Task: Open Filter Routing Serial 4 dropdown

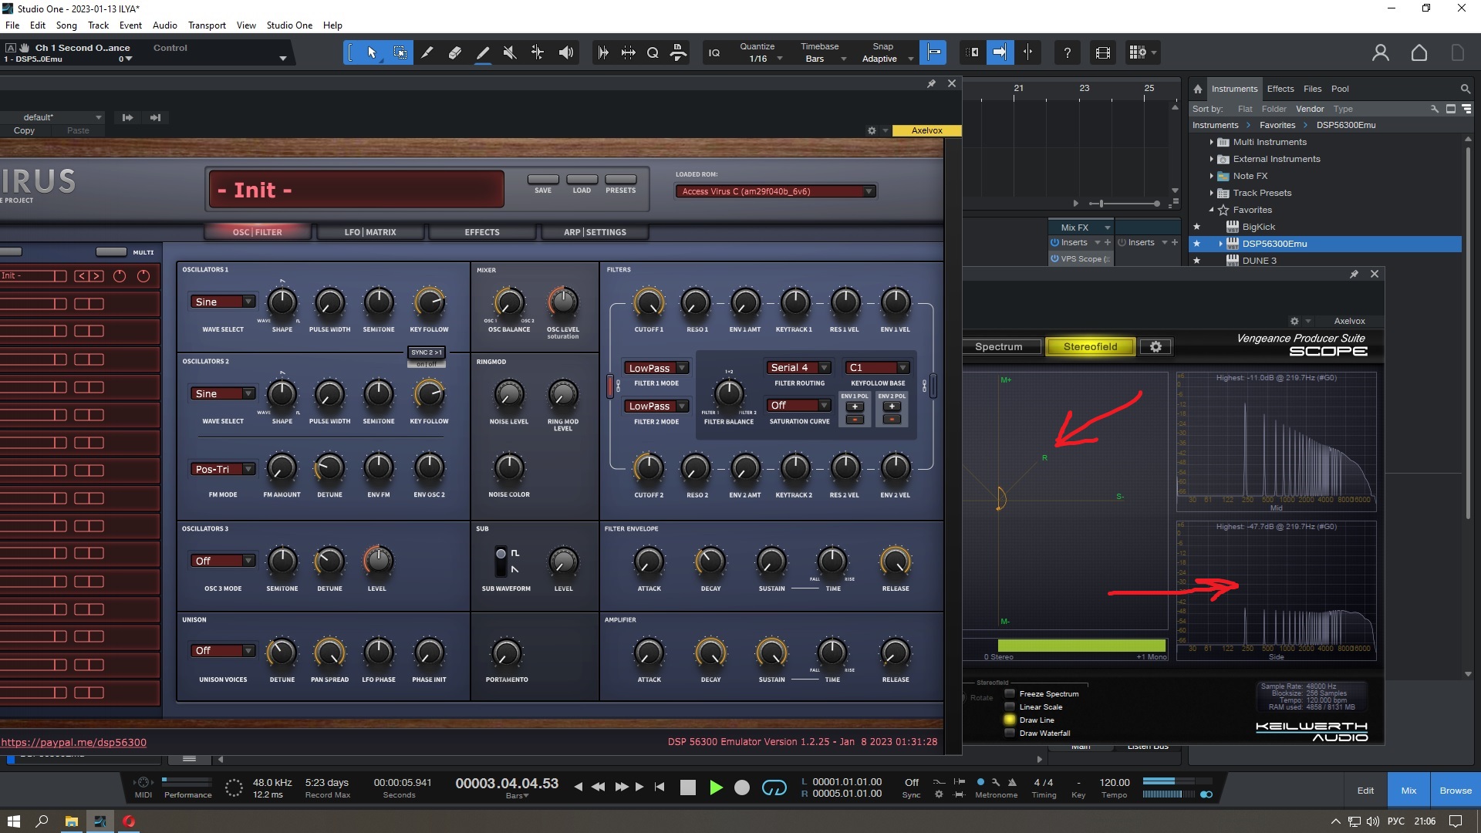Action: coord(799,367)
